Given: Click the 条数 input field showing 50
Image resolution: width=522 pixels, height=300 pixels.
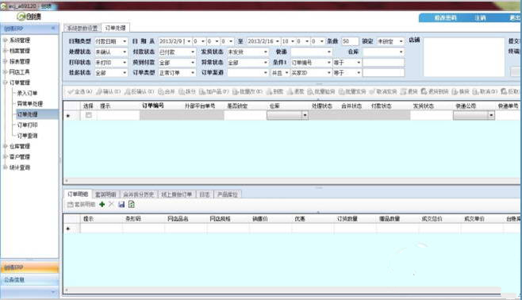Looking at the screenshot, I should point(350,41).
